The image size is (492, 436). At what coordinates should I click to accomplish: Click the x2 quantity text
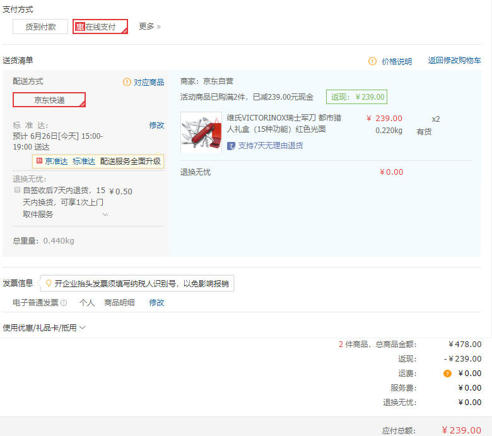pos(436,119)
